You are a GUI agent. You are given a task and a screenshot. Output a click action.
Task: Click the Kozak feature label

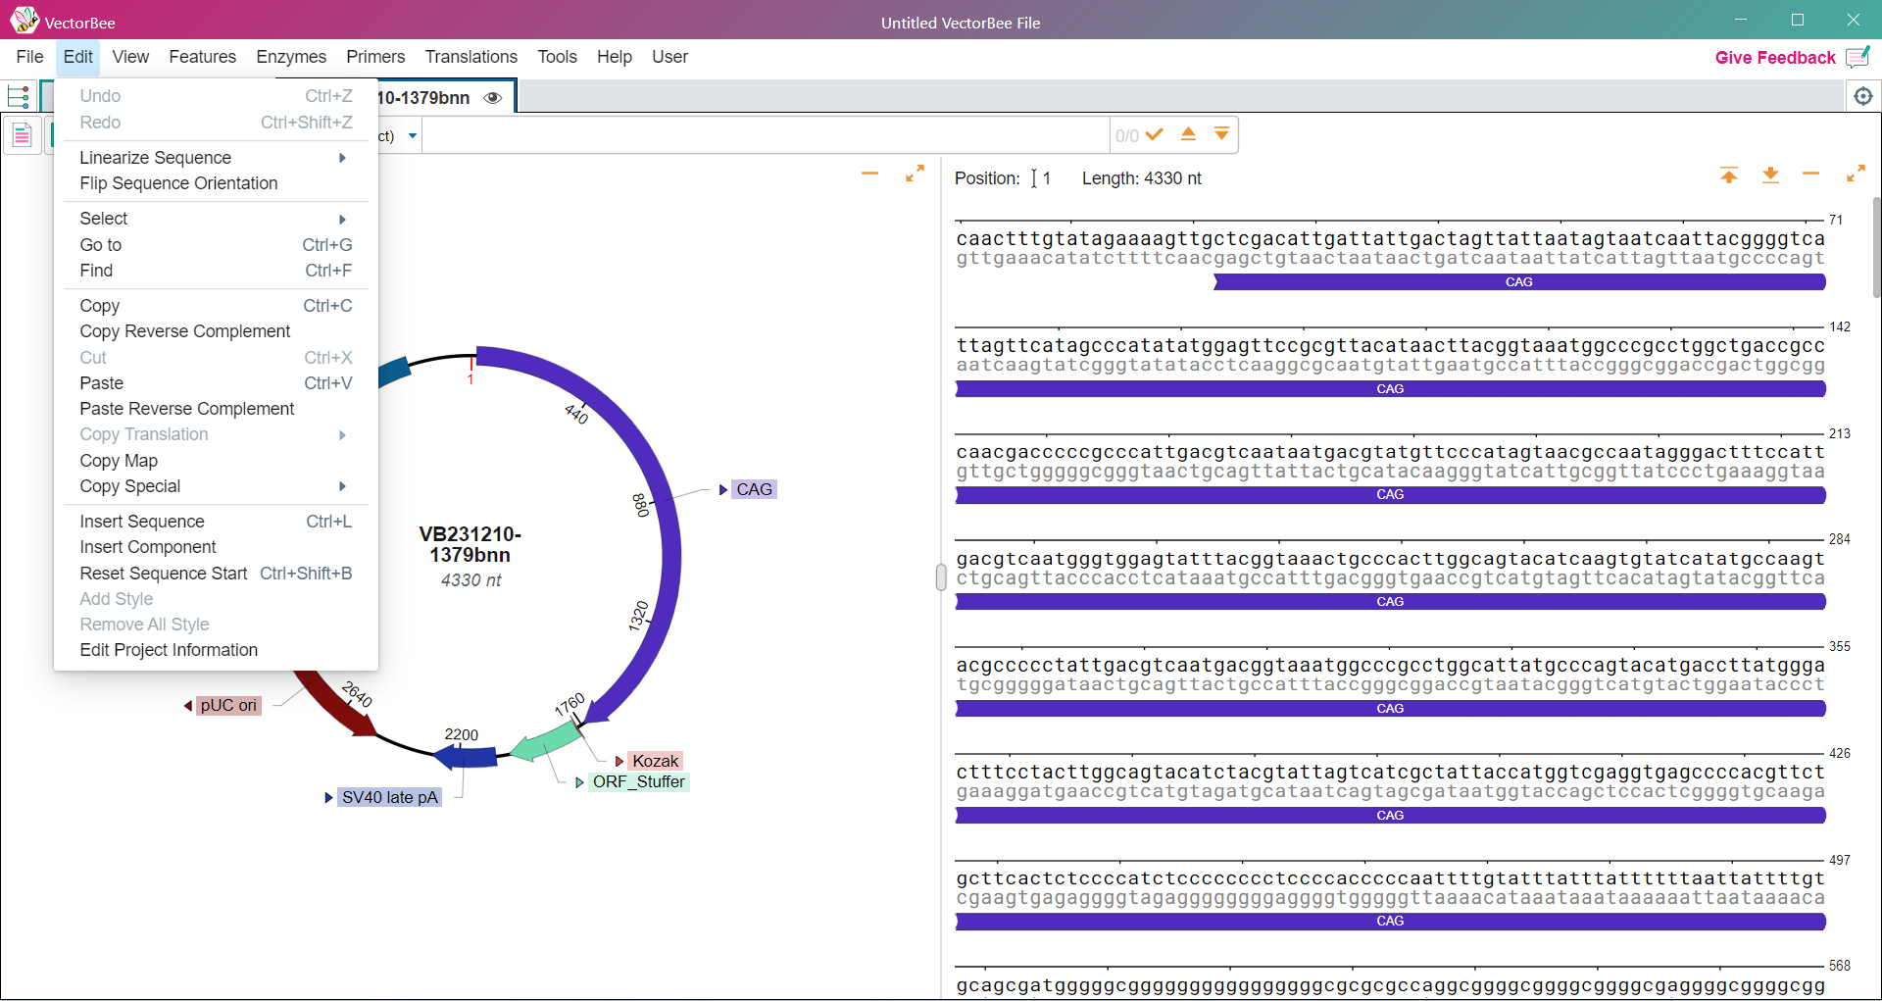655,761
